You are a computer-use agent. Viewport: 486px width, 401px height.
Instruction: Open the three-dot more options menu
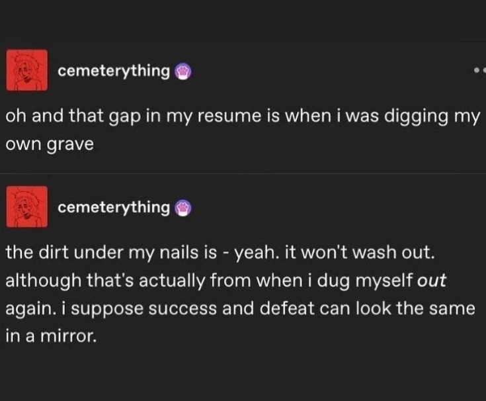tap(480, 69)
